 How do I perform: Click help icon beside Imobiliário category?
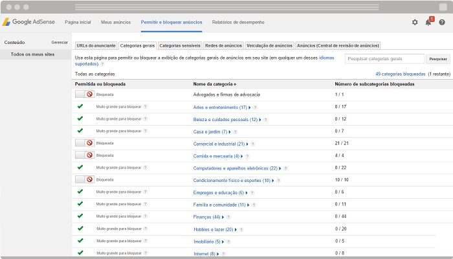coord(228,242)
